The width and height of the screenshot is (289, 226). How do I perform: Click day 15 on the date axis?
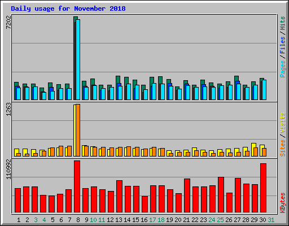(135, 220)
